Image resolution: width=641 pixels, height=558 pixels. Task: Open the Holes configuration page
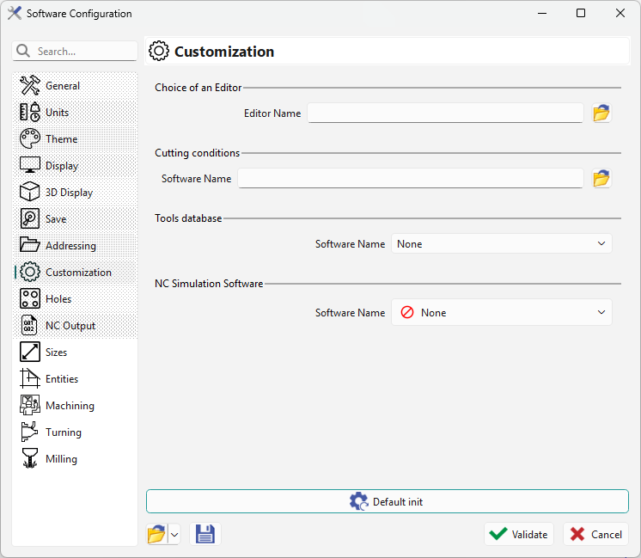58,299
